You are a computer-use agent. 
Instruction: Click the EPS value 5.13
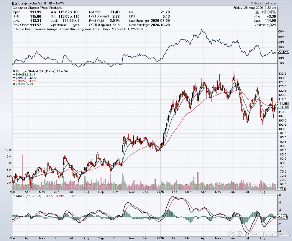pyautogui.click(x=166, y=17)
